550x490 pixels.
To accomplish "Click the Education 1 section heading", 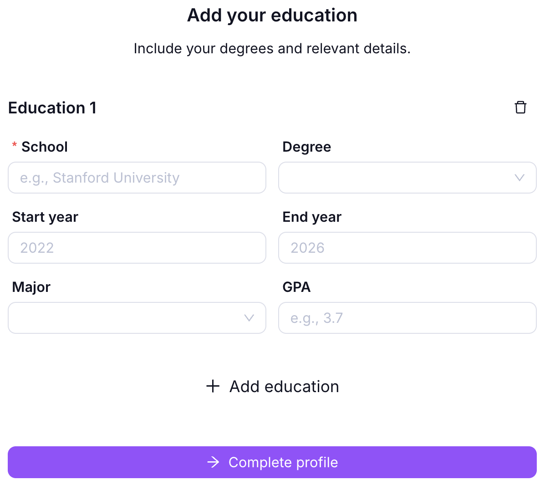I will pos(52,108).
